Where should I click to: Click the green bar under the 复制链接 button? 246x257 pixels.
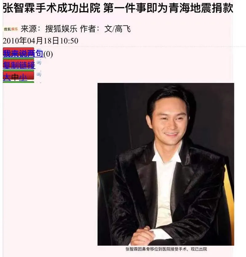click(18, 71)
